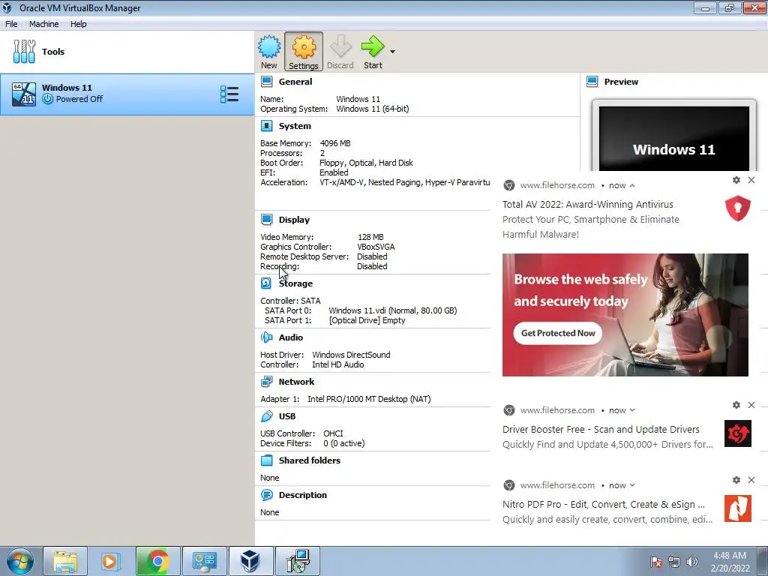Click the Base Memory 4096 MB value

click(x=335, y=143)
